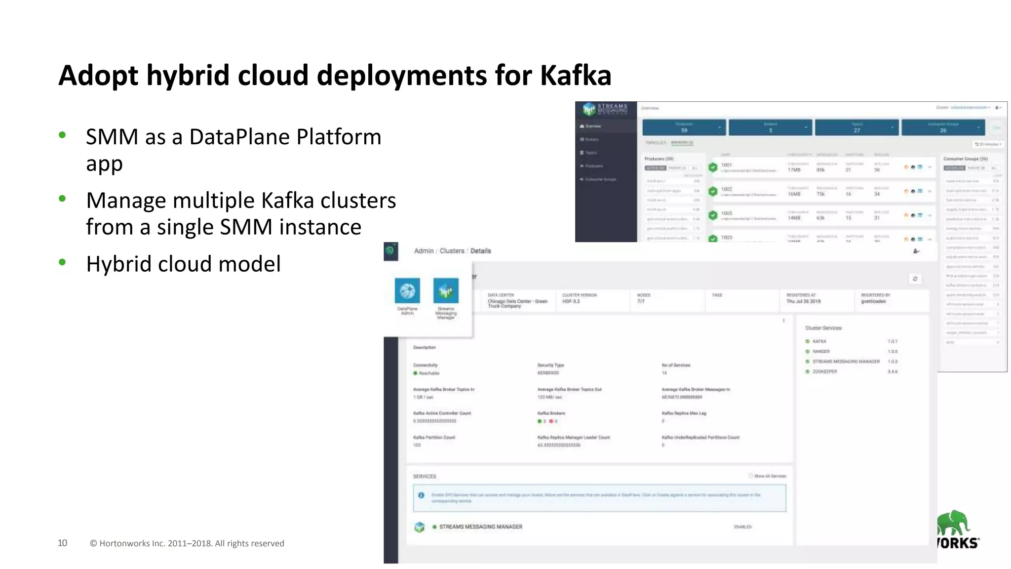Click the DataPlane logo icon beside Admin breadcrumb
The width and height of the screenshot is (1011, 569).
pos(390,251)
